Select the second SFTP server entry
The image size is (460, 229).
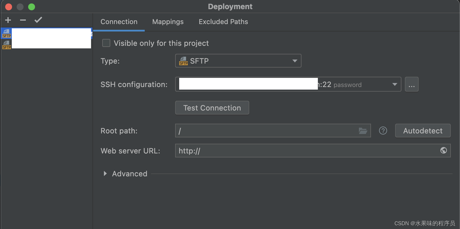tap(47, 44)
